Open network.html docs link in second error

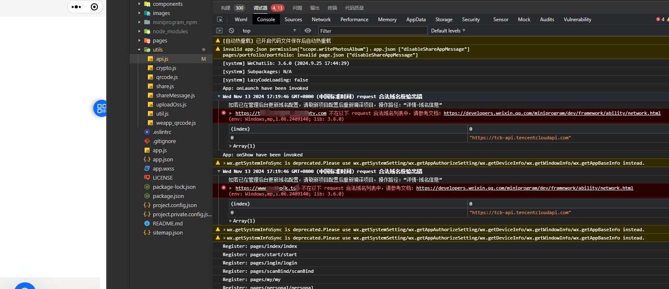[524, 188]
